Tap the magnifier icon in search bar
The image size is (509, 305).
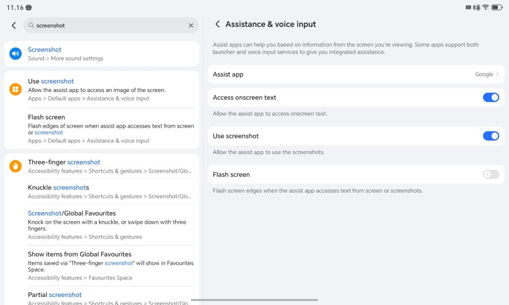point(31,25)
